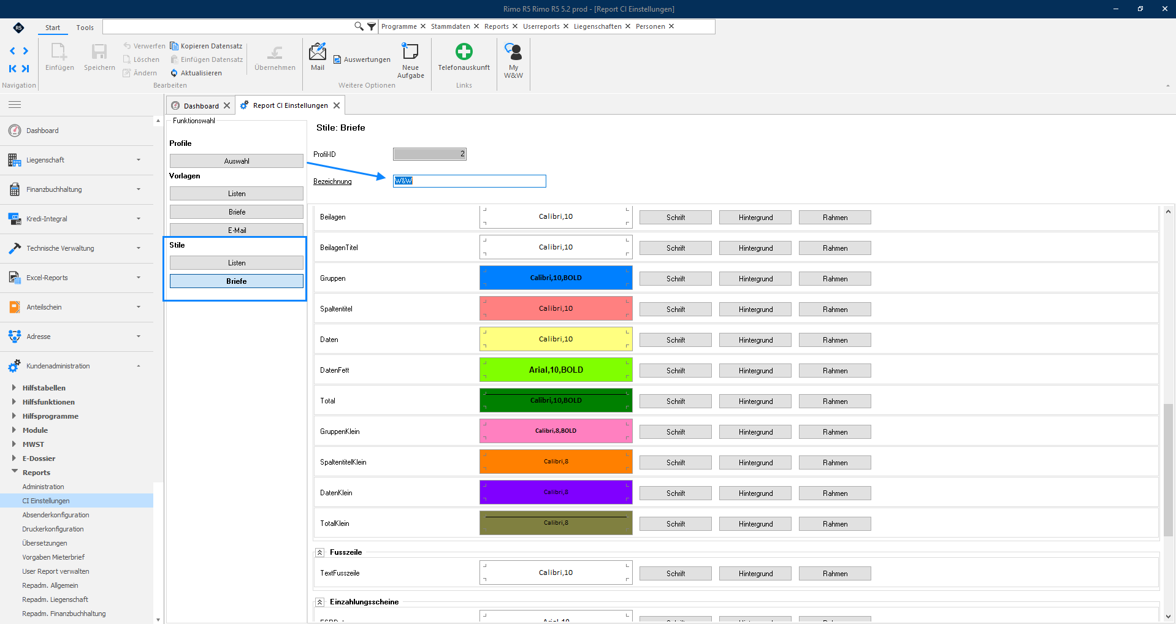Expand the Technische Verwaltung section
This screenshot has height=624, width=1176.
click(x=77, y=248)
